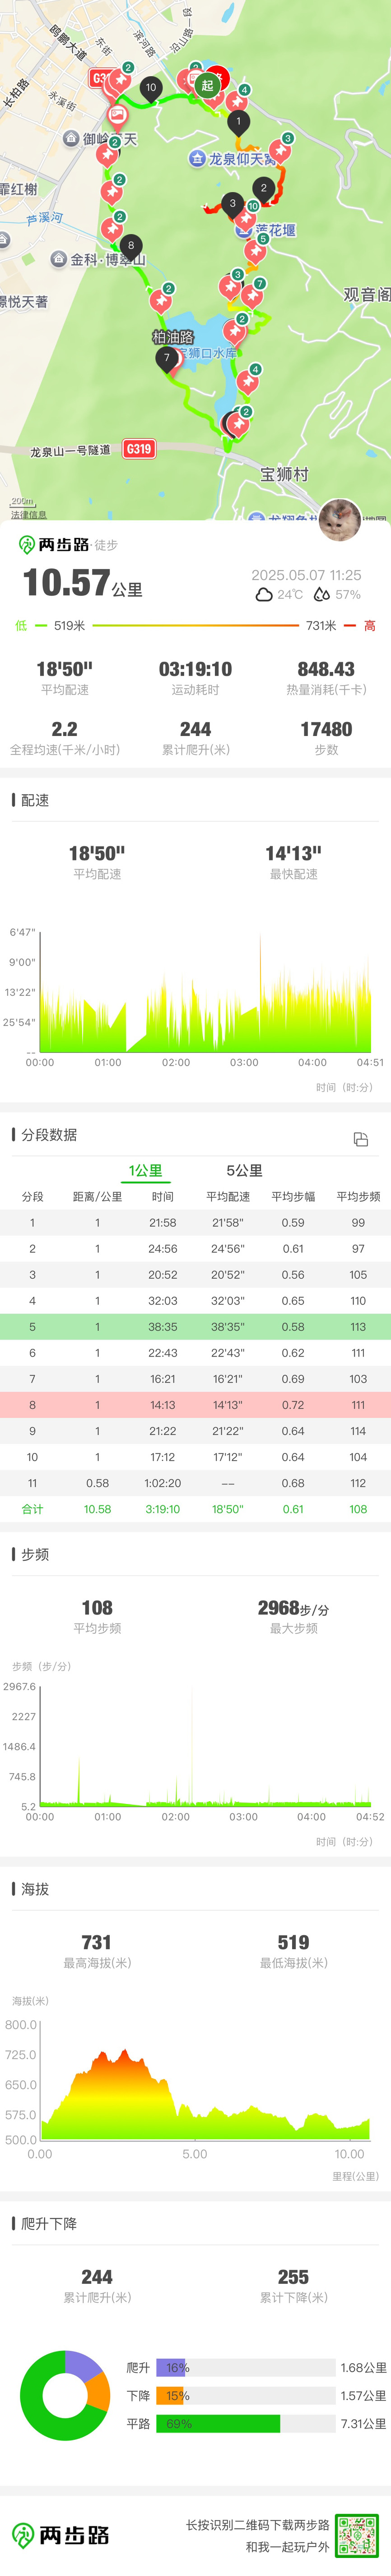Click time 38:35 in highlighted segment 5 row
391x2576 pixels.
click(x=162, y=1326)
